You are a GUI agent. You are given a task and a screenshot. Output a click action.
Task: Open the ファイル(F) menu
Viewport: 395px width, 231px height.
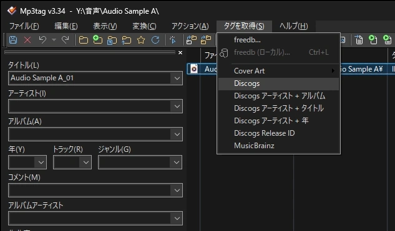coord(24,26)
